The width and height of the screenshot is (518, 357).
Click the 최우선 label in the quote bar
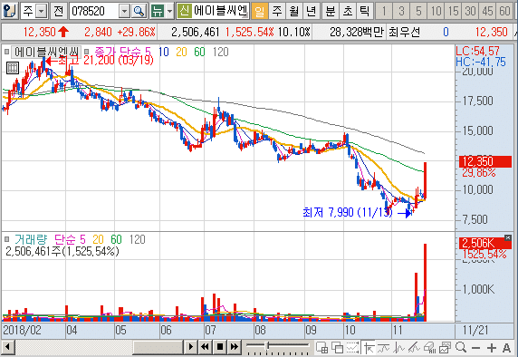click(x=404, y=32)
